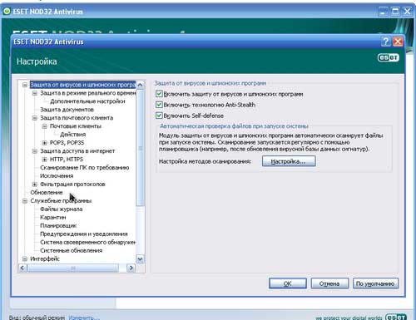This screenshot has height=320, width=416.
Task: Select Почтовые клиенты tree item
Action: coord(76,126)
